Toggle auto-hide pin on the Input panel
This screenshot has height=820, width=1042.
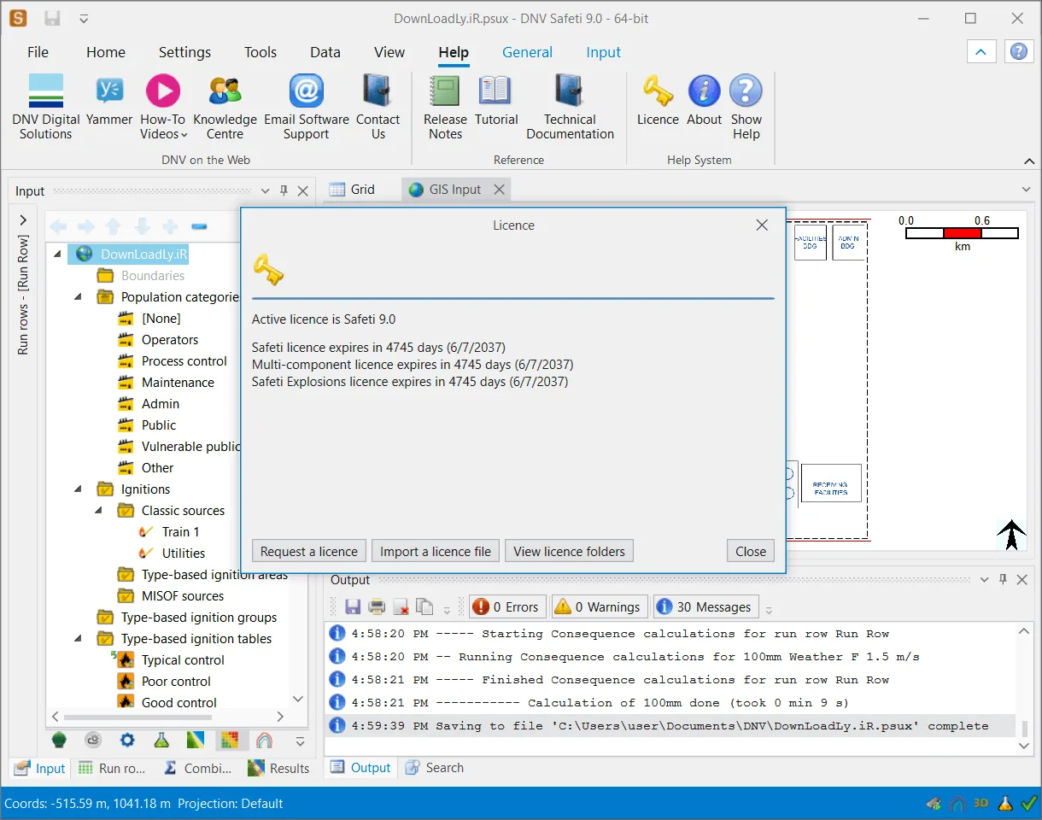point(284,190)
